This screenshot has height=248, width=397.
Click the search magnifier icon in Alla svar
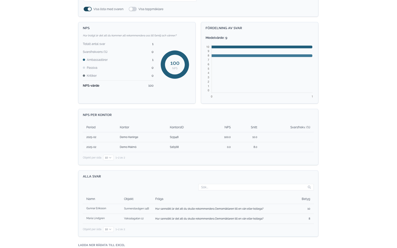coord(309,187)
